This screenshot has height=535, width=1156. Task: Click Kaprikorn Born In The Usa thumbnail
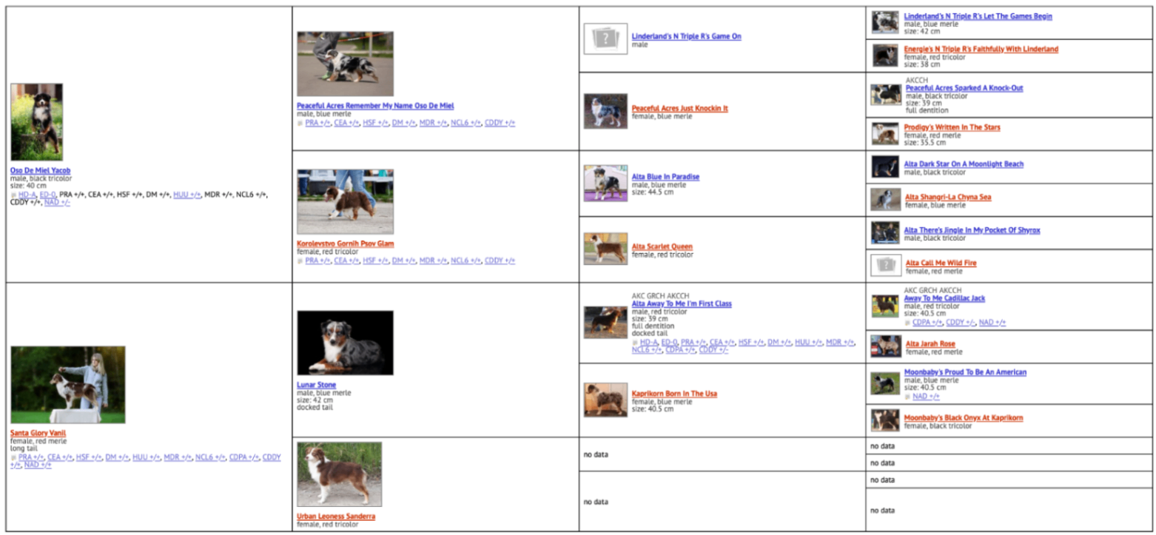click(605, 400)
